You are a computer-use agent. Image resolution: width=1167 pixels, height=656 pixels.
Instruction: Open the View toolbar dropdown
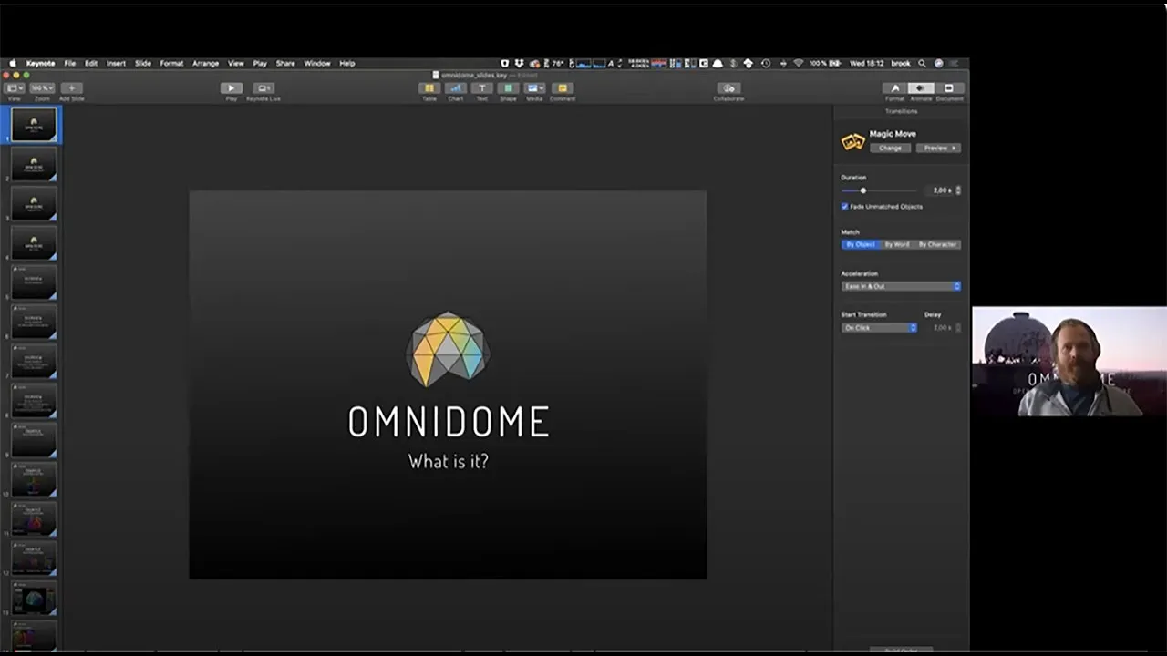click(x=15, y=88)
